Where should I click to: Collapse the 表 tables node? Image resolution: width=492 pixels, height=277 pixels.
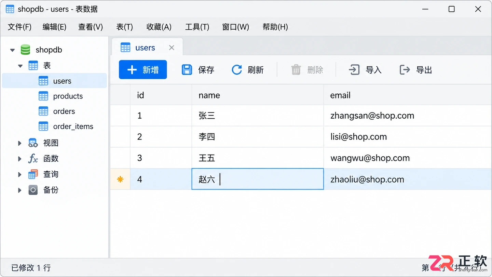[x=20, y=66]
